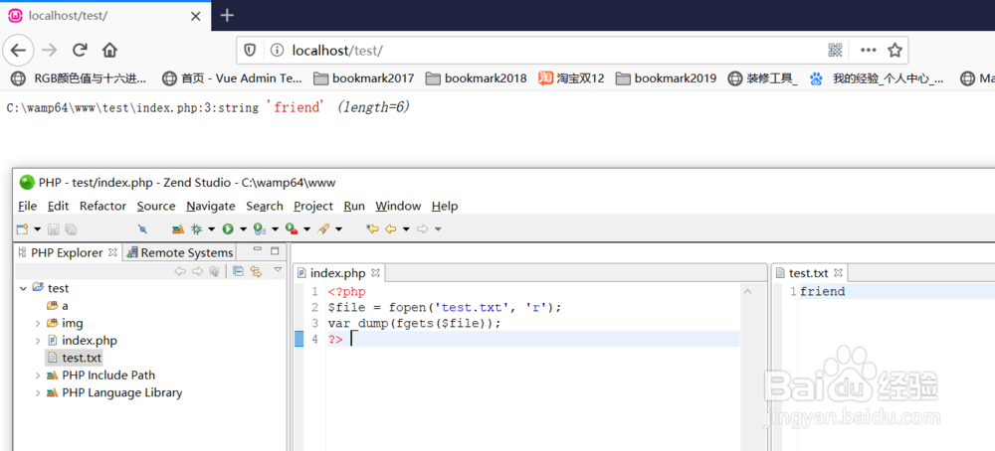Image resolution: width=995 pixels, height=451 pixels.
Task: Open 首页 - Vue Admin Te bookmark
Action: (x=232, y=78)
